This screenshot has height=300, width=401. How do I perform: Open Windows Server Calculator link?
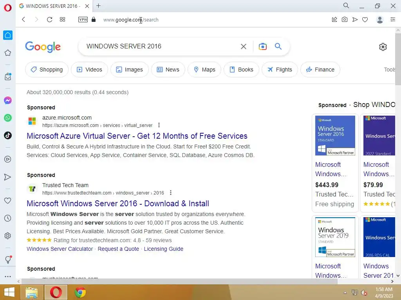tap(60, 249)
